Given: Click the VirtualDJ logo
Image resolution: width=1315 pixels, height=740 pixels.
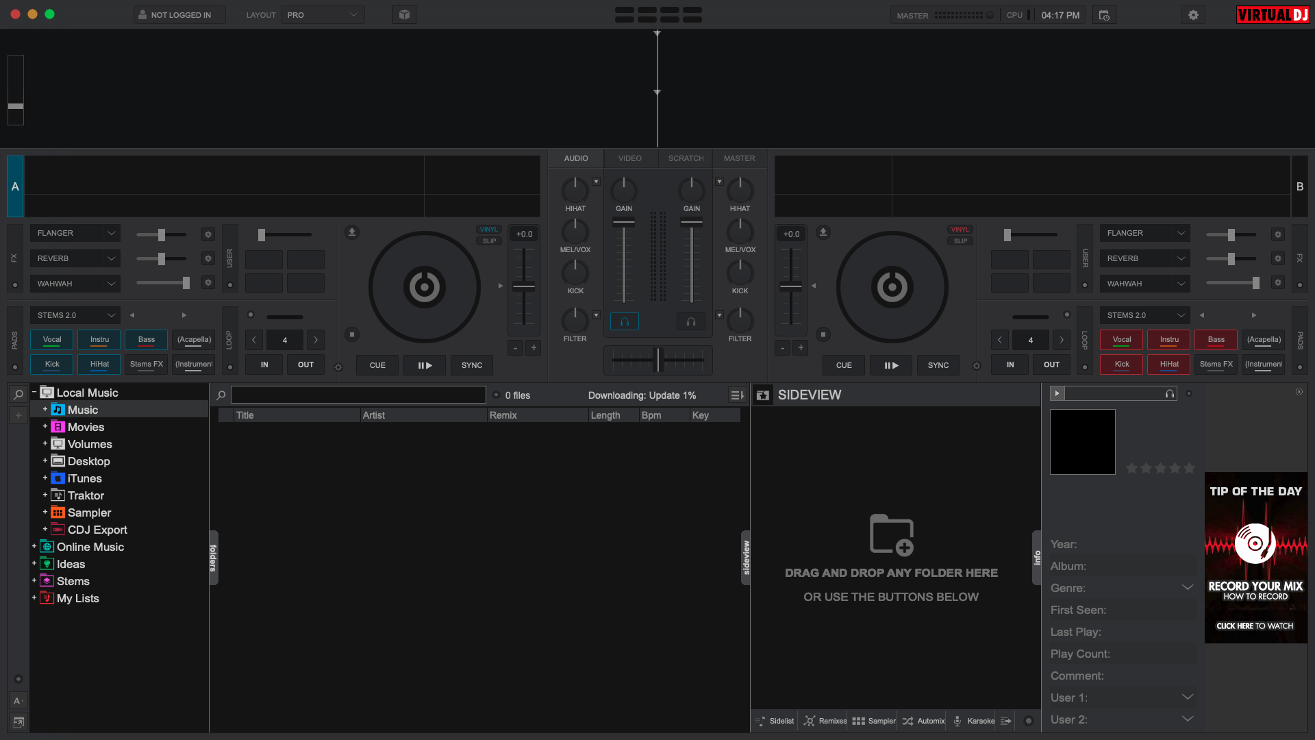Looking at the screenshot, I should [1273, 15].
